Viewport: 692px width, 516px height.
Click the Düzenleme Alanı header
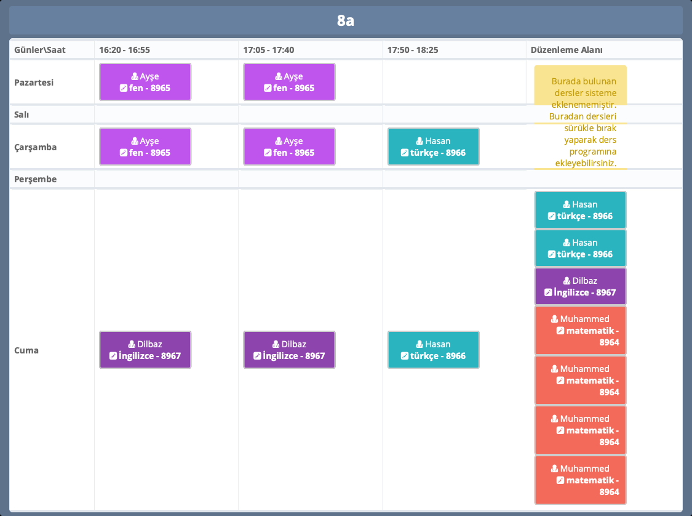(x=566, y=50)
